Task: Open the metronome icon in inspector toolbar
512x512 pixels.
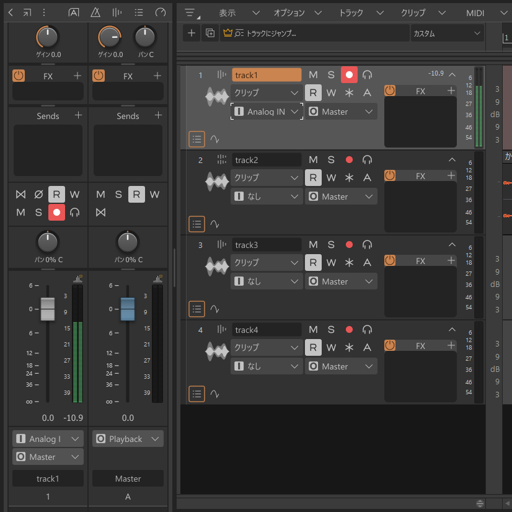Action: pyautogui.click(x=95, y=12)
